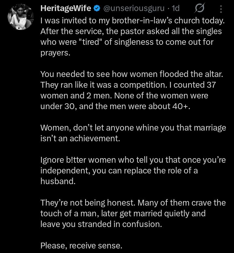Click the Grok icon beside the timestamp
234x253 pixels.
click(x=201, y=8)
